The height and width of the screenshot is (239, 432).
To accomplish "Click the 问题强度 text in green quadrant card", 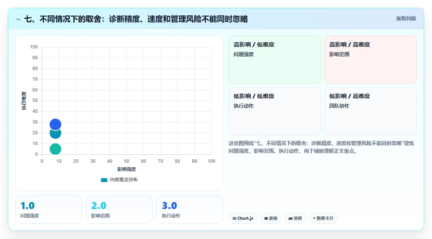I will pyautogui.click(x=243, y=54).
